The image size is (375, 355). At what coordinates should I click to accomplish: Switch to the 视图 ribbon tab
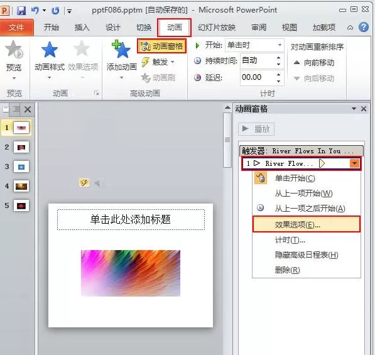(290, 27)
